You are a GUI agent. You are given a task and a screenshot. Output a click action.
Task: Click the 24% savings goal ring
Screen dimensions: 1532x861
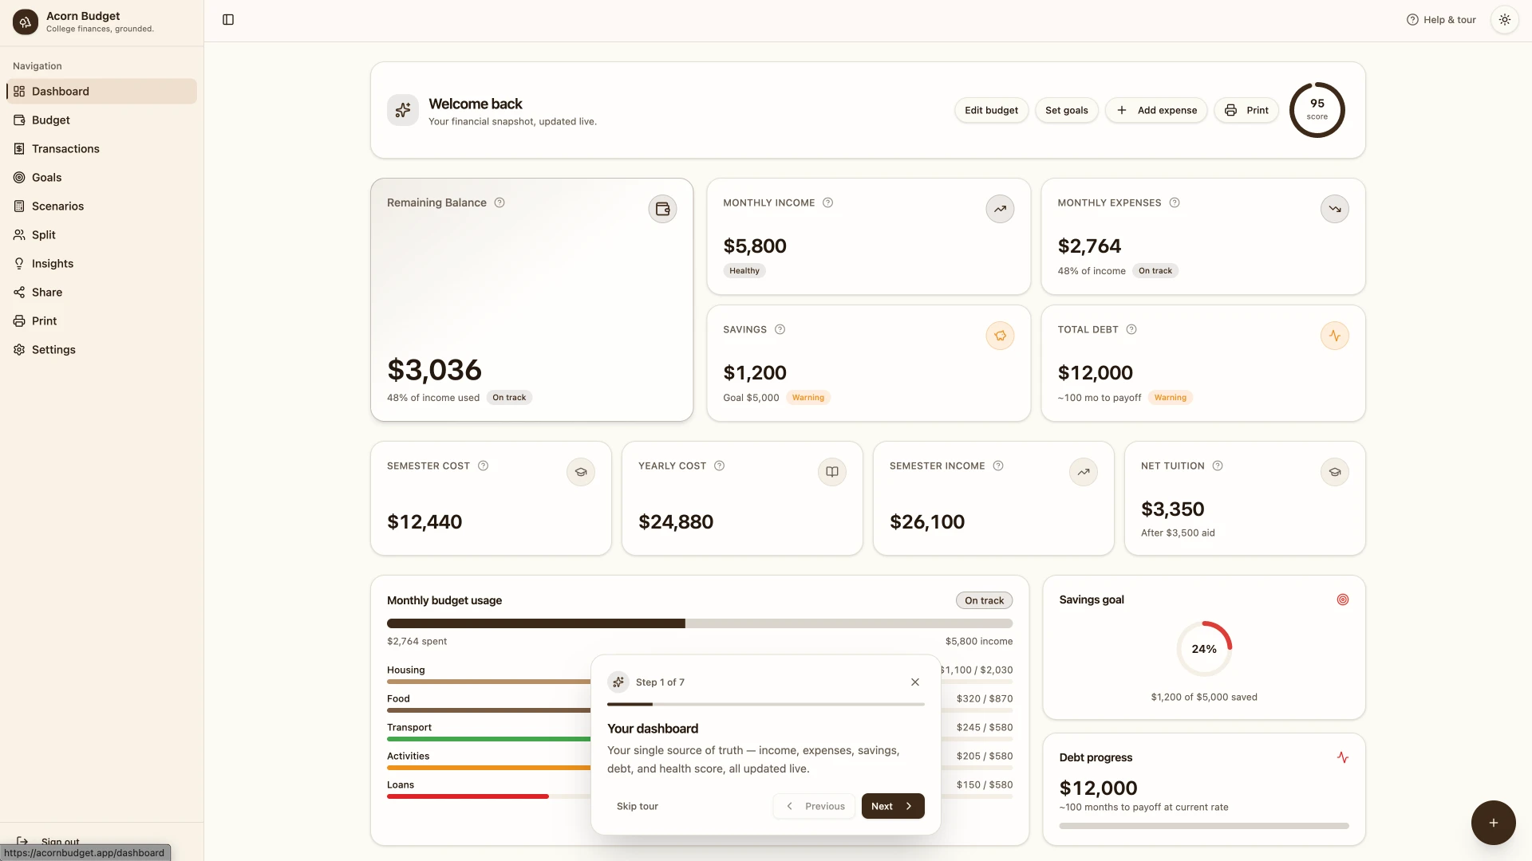[x=1204, y=649]
